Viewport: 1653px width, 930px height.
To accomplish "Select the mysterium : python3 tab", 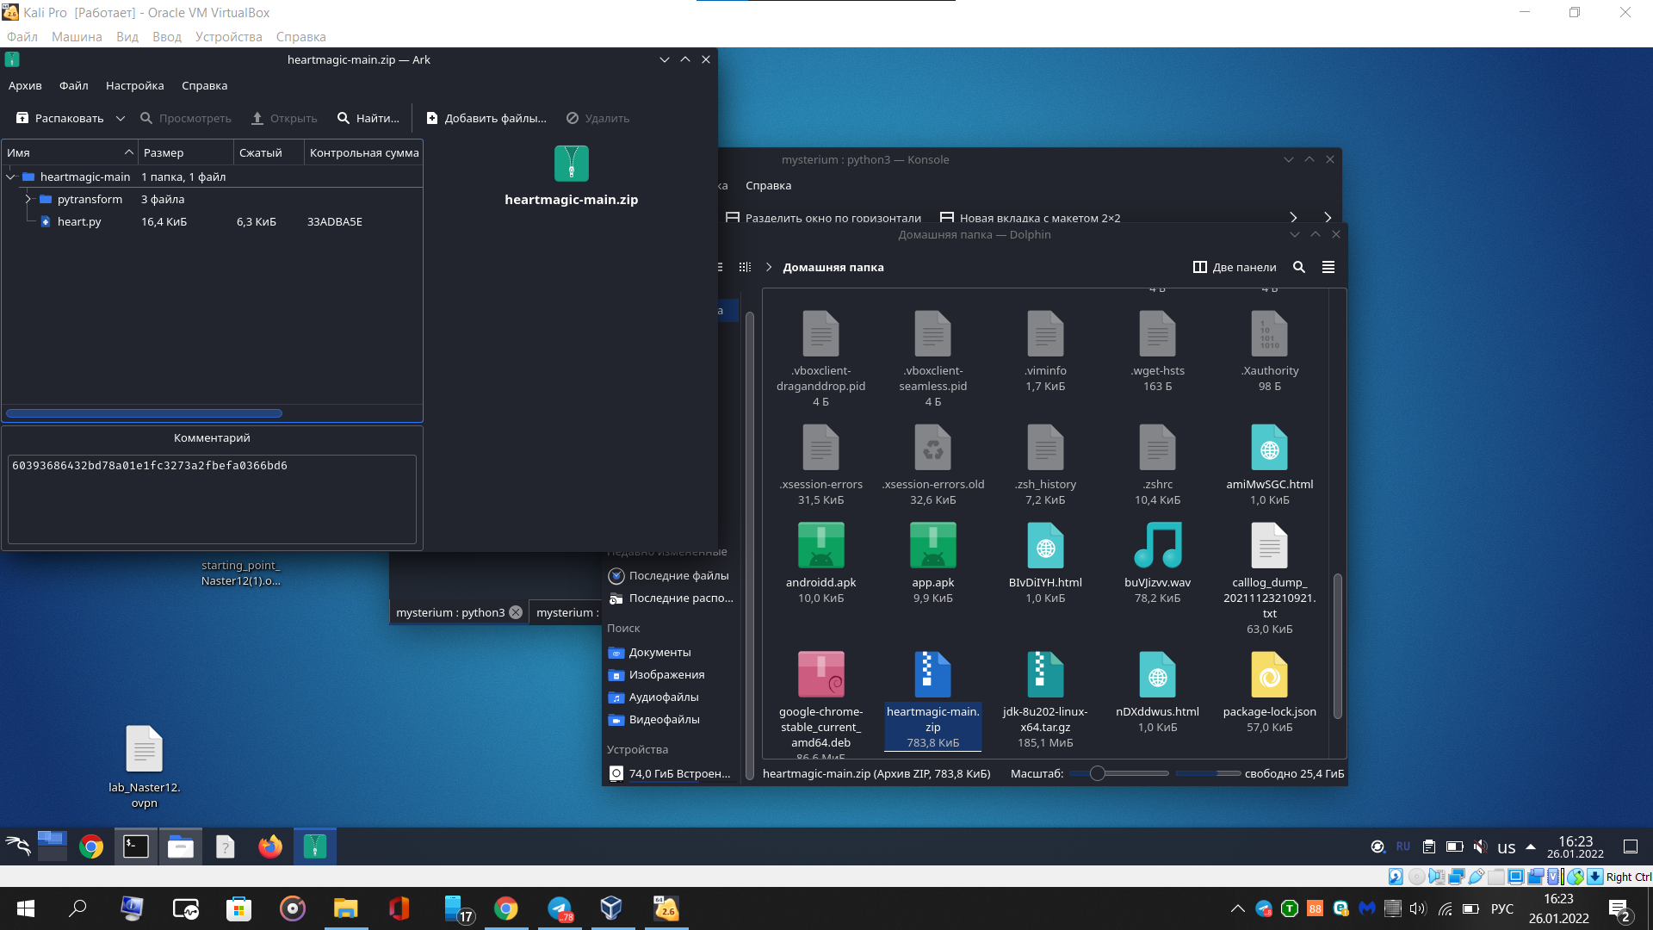I will [x=451, y=612].
